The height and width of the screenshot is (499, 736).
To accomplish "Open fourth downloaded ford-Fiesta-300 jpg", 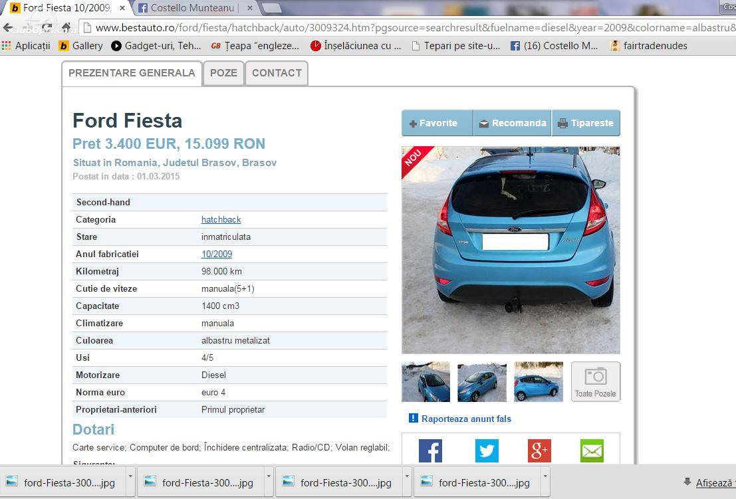I will click(477, 482).
